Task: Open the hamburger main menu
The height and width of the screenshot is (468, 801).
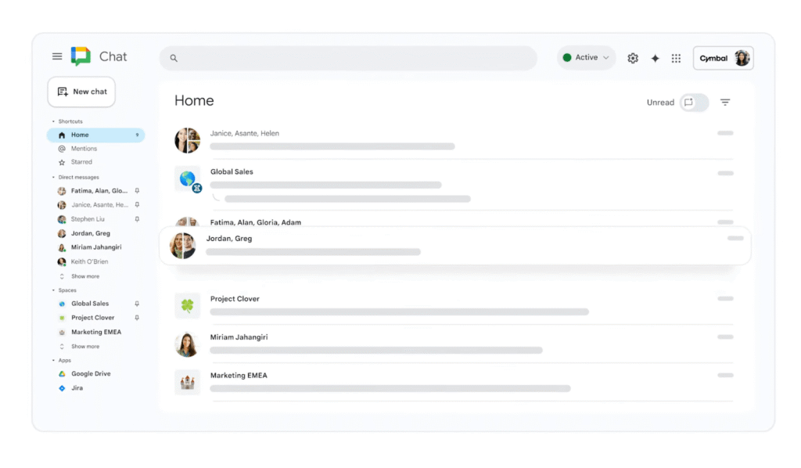Action: (57, 56)
